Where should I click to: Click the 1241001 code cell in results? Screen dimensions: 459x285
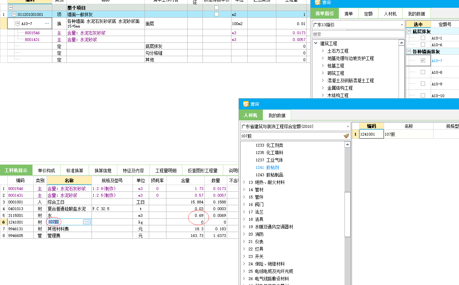(x=371, y=134)
